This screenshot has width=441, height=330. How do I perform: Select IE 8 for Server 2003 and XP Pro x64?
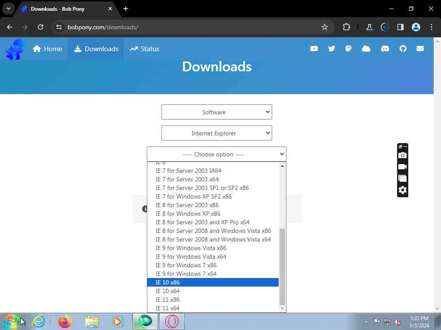213,222
